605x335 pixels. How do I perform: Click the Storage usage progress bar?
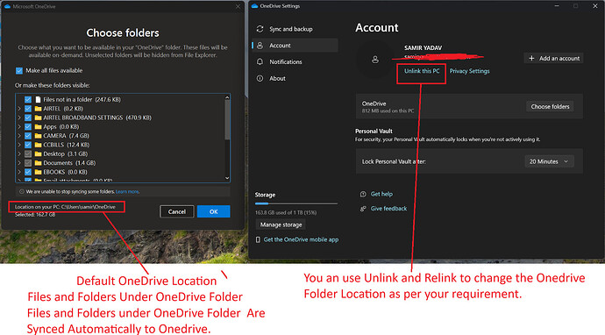point(296,203)
